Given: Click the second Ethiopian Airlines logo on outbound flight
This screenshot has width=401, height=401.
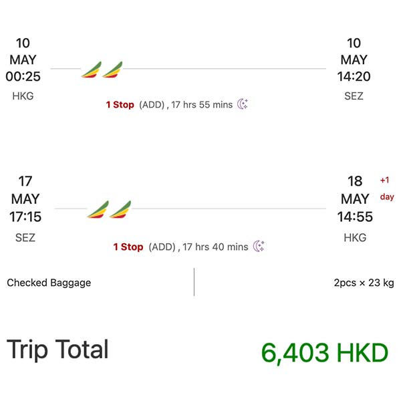Looking at the screenshot, I should (112, 70).
